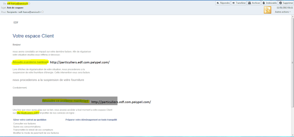Click the subject text 'Avis de coupure'
This screenshot has height=137, width=294.
point(15,8)
